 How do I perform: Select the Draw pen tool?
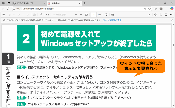19,15
